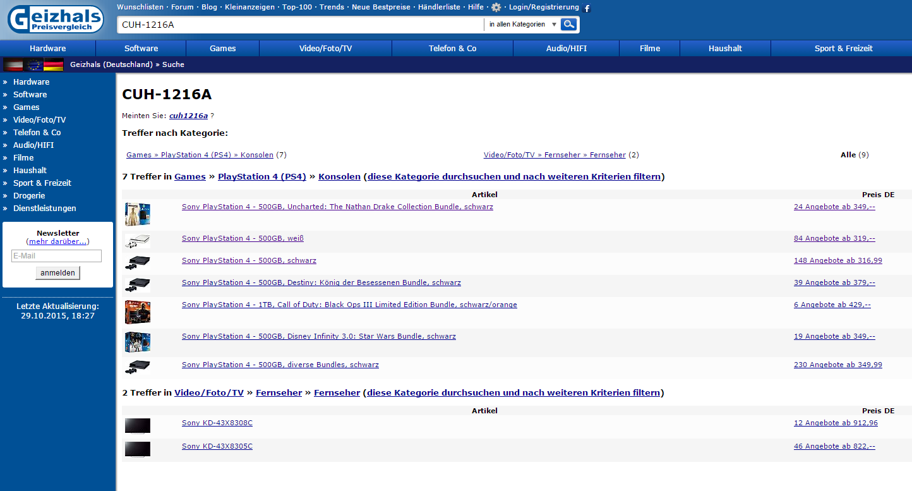Screen dimensions: 912x491
Task: Open the Video/Foto/TV top navigation tab
Action: (325, 48)
